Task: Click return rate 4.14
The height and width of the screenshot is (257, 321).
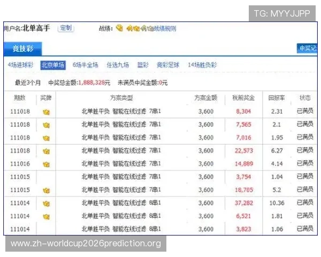Action: click(x=277, y=164)
